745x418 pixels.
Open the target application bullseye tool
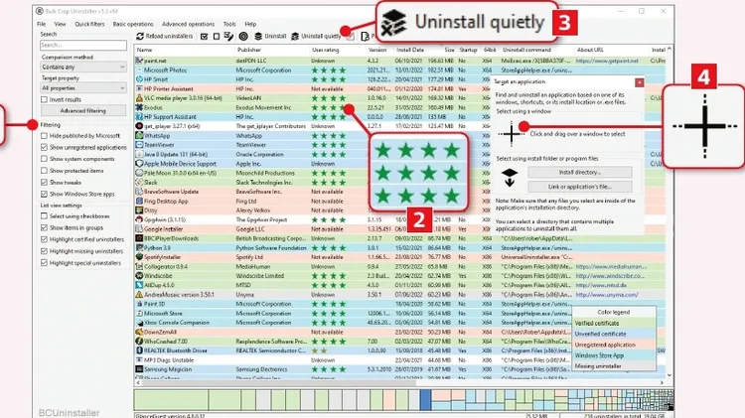243,36
